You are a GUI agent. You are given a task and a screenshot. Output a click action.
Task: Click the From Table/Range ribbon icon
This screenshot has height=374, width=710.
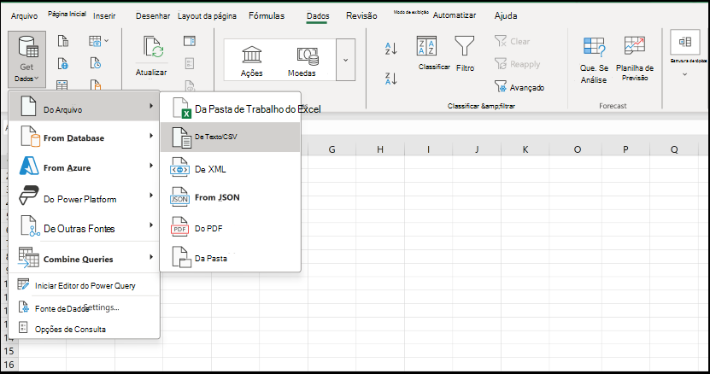62,85
